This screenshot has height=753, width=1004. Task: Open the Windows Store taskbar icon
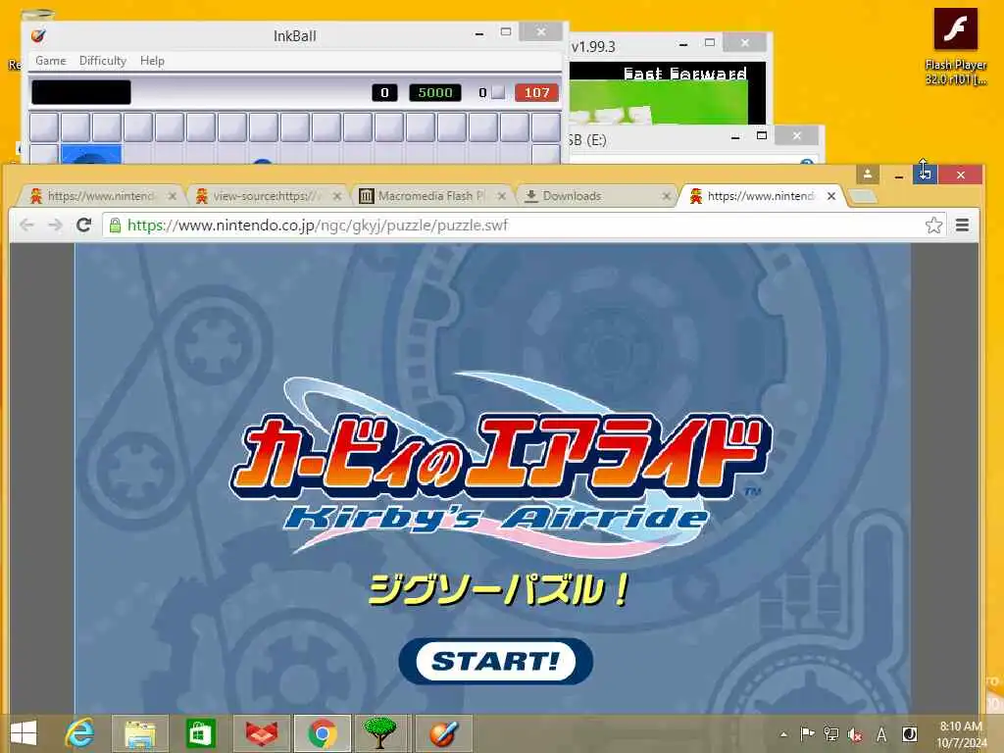point(200,733)
